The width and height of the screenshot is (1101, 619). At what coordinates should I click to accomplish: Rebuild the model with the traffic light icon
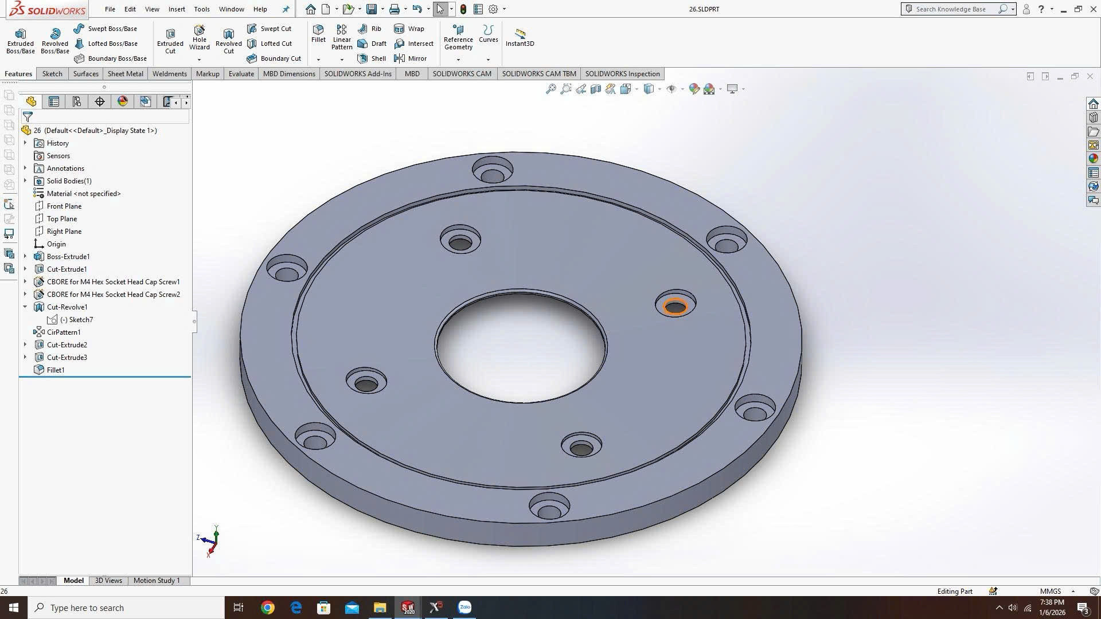tap(463, 9)
